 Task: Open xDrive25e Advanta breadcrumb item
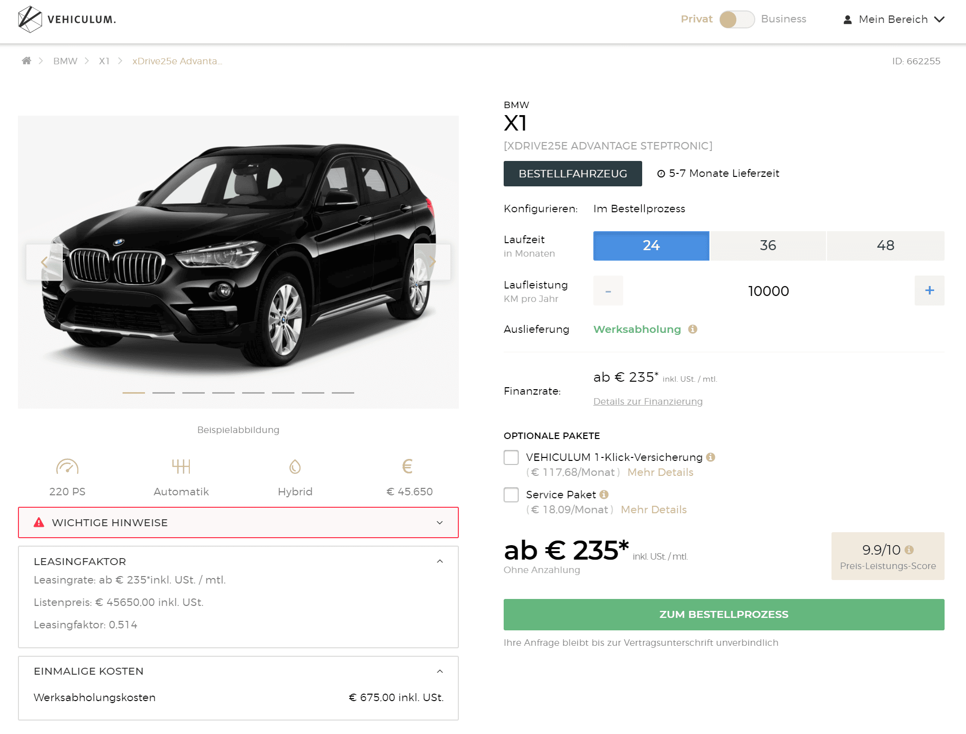[x=177, y=61]
